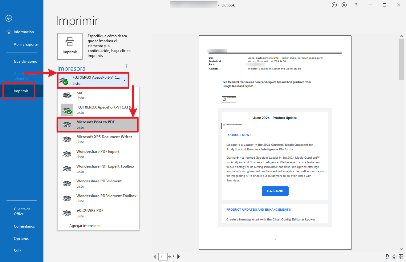Viewport: 406px width, 262px height.
Task: Click the Información home icon
Action: [x=9, y=32]
